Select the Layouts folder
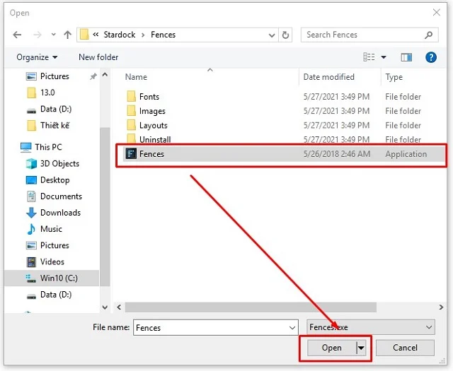Image resolution: width=453 pixels, height=371 pixels. click(x=153, y=126)
